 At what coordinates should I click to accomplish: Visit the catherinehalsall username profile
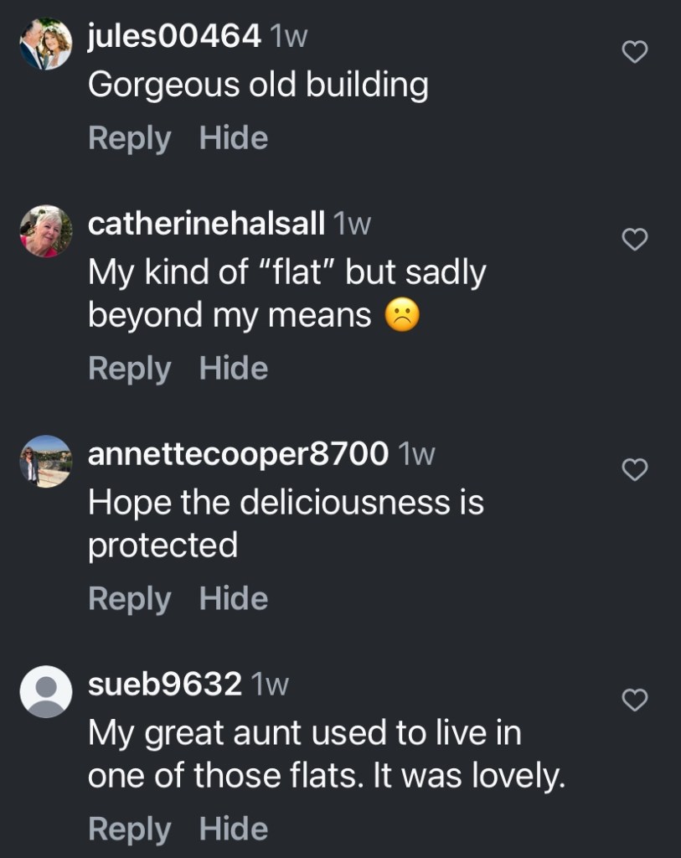206,224
